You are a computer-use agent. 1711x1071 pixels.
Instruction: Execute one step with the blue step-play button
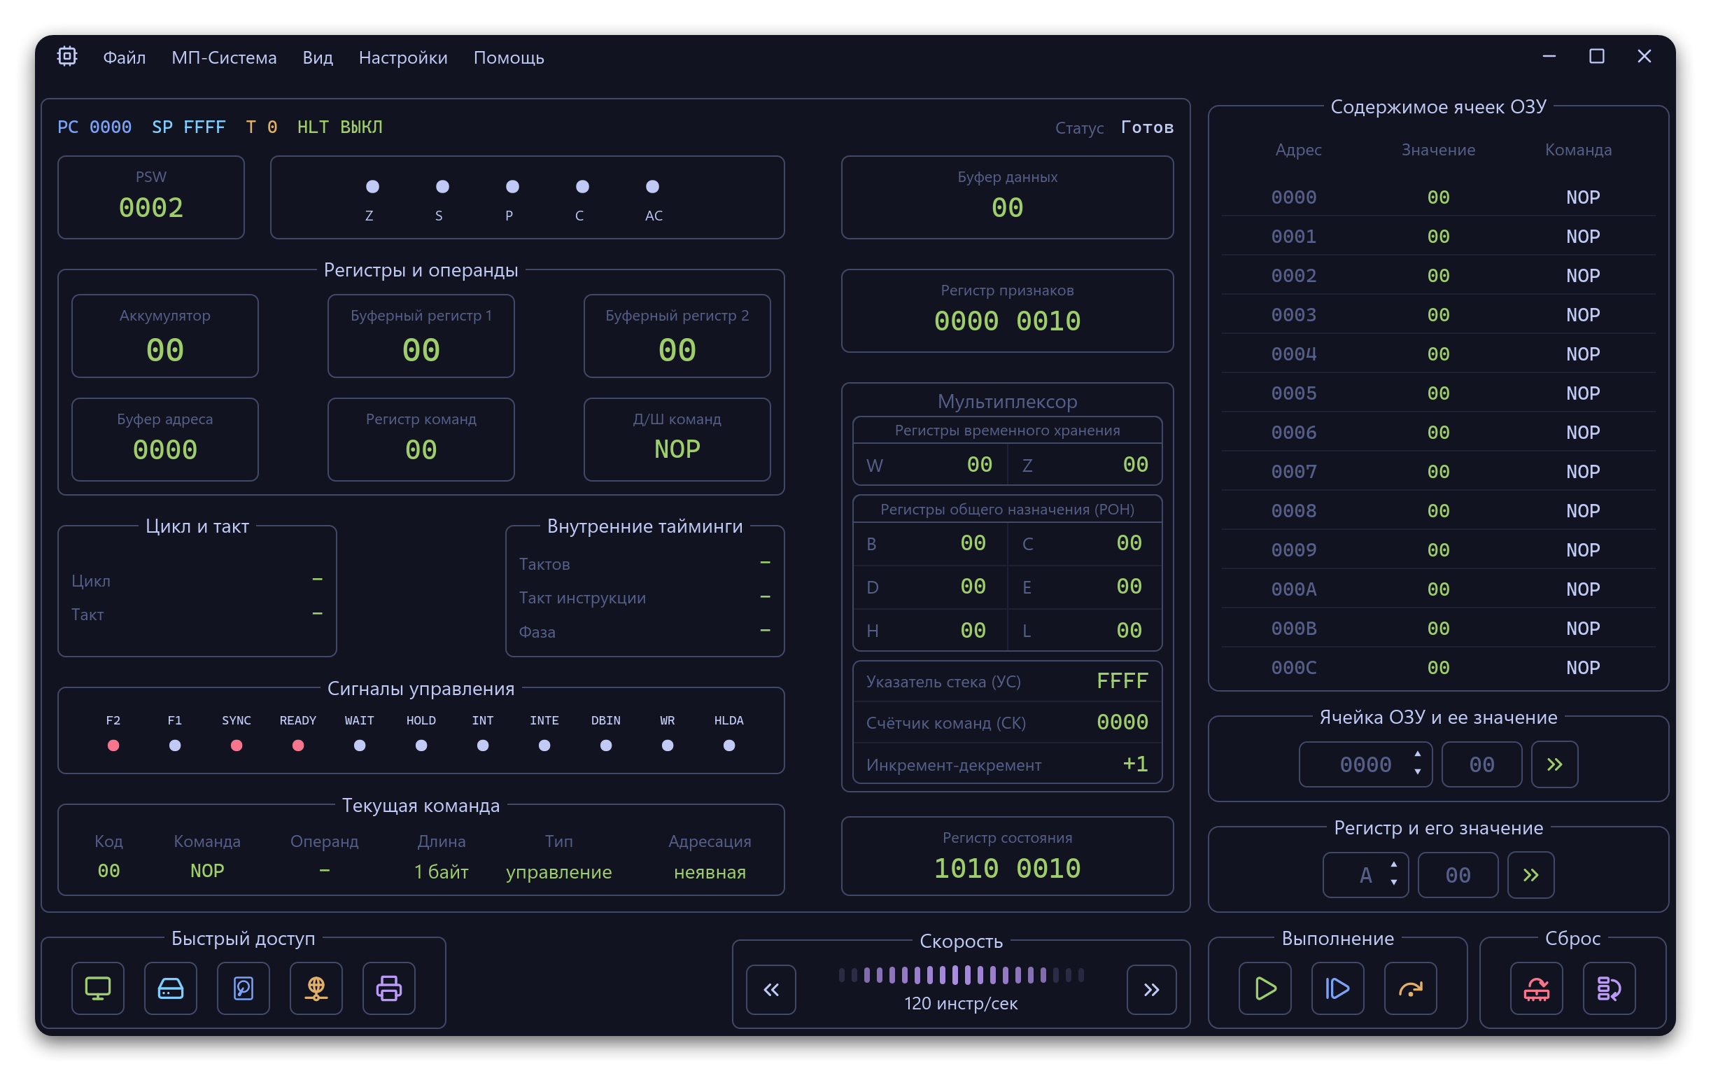tap(1338, 988)
